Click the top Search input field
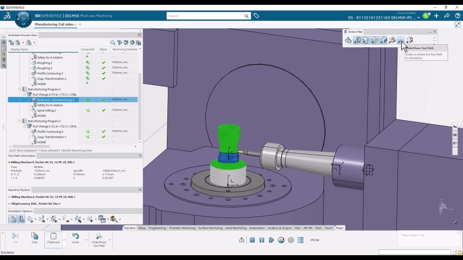This screenshot has height=260, width=463. (208, 16)
